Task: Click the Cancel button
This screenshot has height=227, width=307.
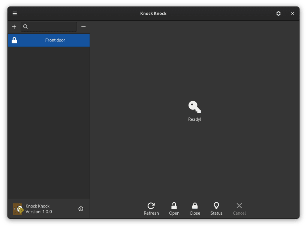Action: click(x=239, y=209)
